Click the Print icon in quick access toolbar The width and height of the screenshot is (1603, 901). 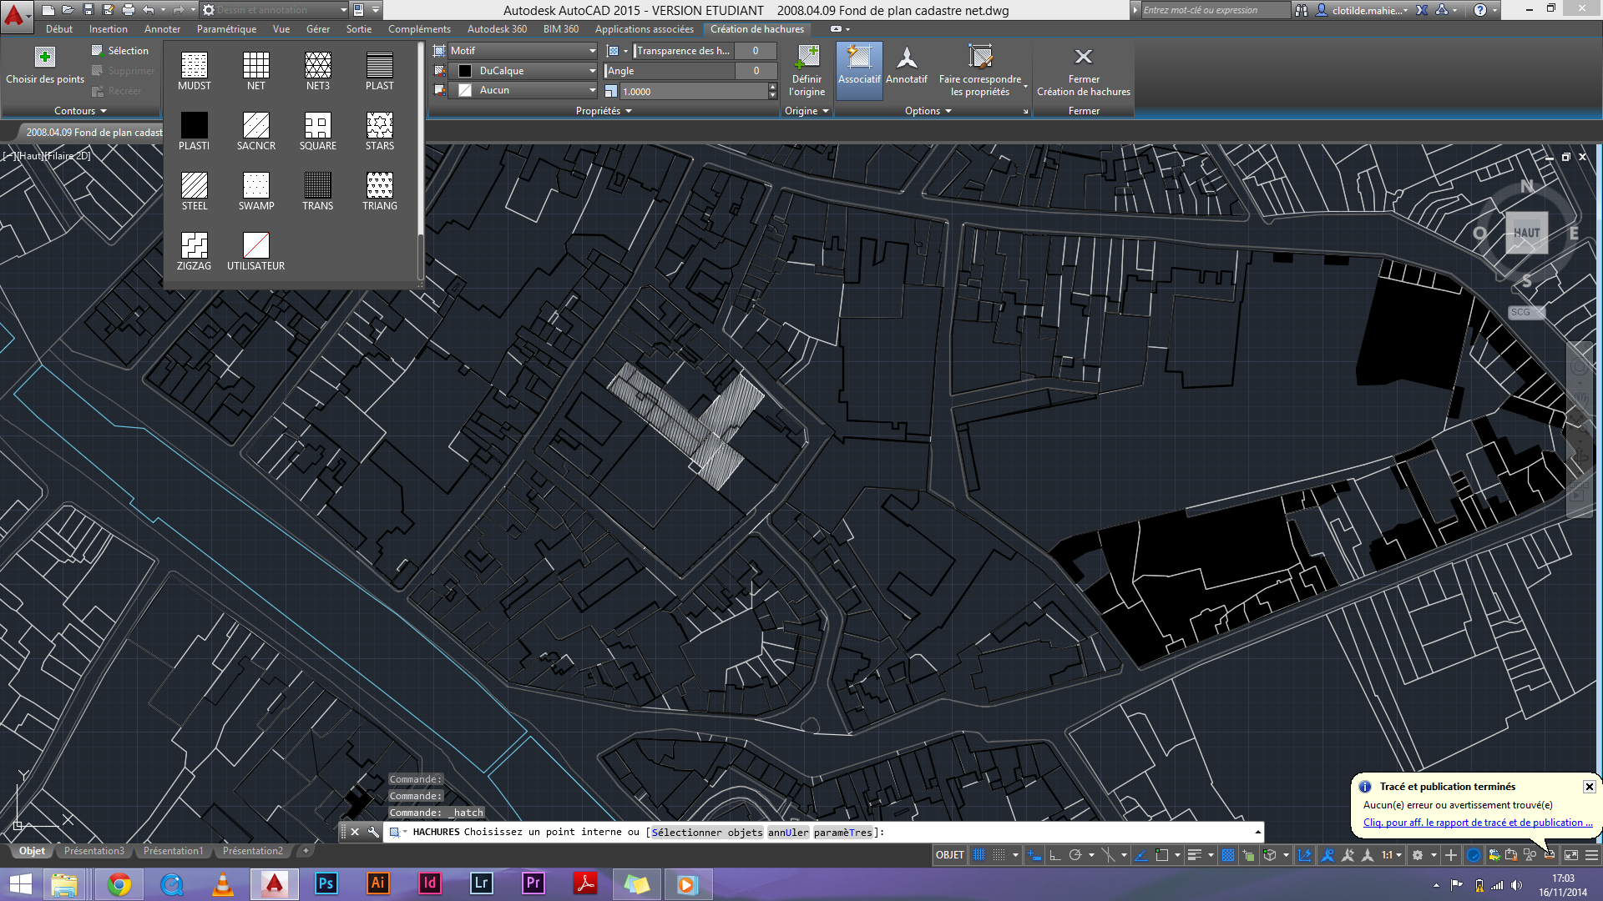tap(129, 10)
